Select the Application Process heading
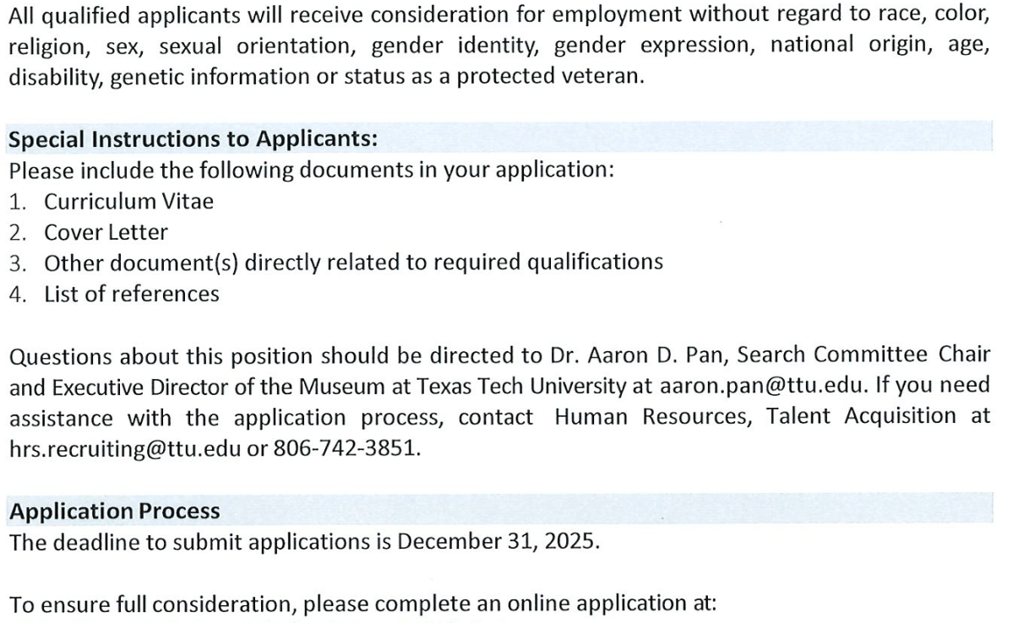This screenshot has width=1024, height=623. 114,512
